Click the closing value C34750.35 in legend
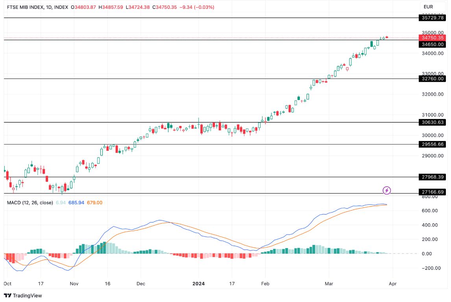Image resolution: width=451 pixels, height=302 pixels. pyautogui.click(x=165, y=7)
